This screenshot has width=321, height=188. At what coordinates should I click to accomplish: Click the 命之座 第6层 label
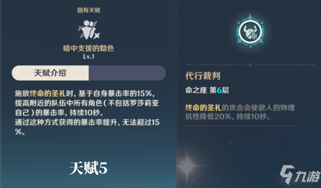[x=201, y=91]
